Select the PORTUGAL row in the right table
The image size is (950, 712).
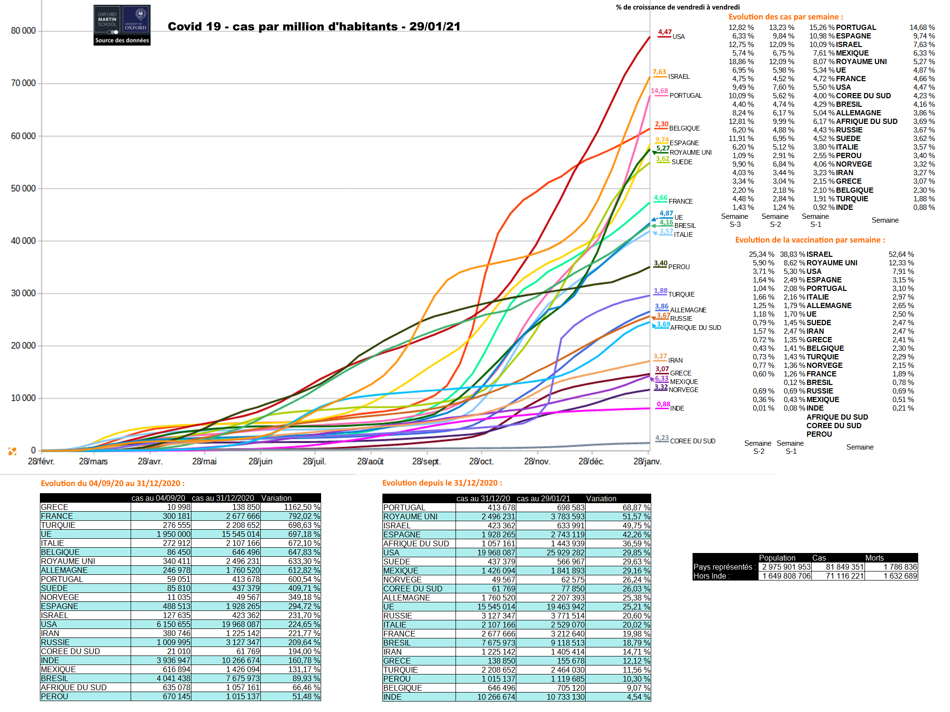(x=404, y=507)
